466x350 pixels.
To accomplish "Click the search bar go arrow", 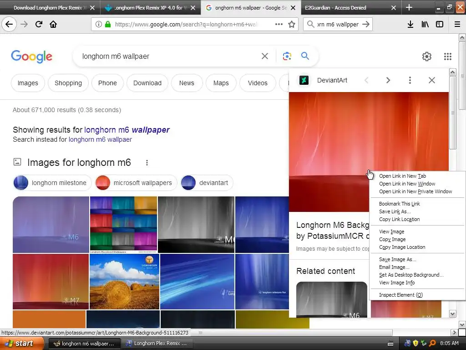I will 366,24.
